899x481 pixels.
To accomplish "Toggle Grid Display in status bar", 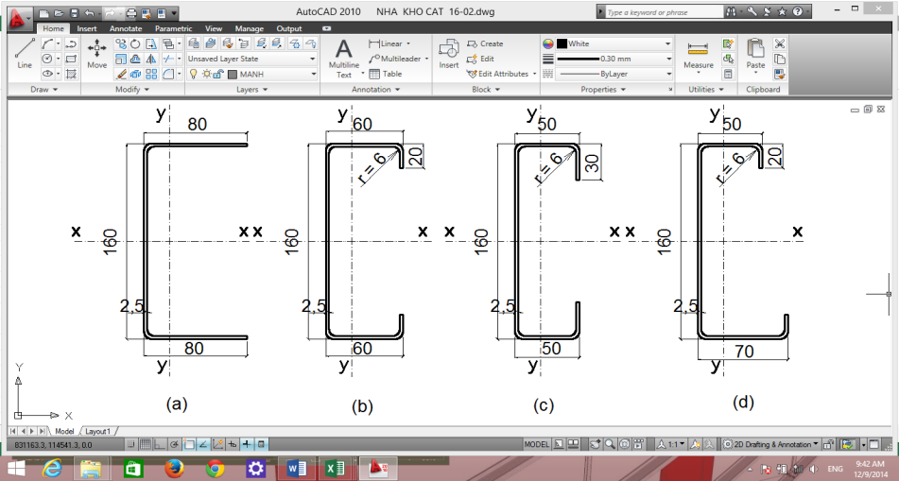I will click(x=146, y=444).
